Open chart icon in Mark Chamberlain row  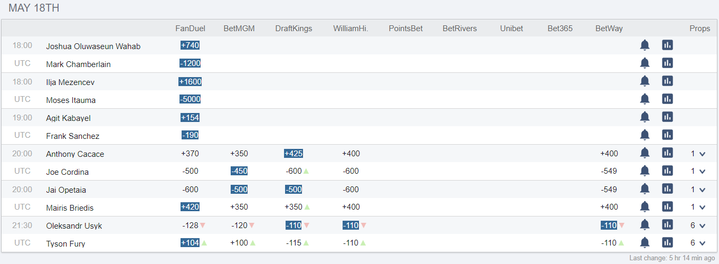click(667, 63)
